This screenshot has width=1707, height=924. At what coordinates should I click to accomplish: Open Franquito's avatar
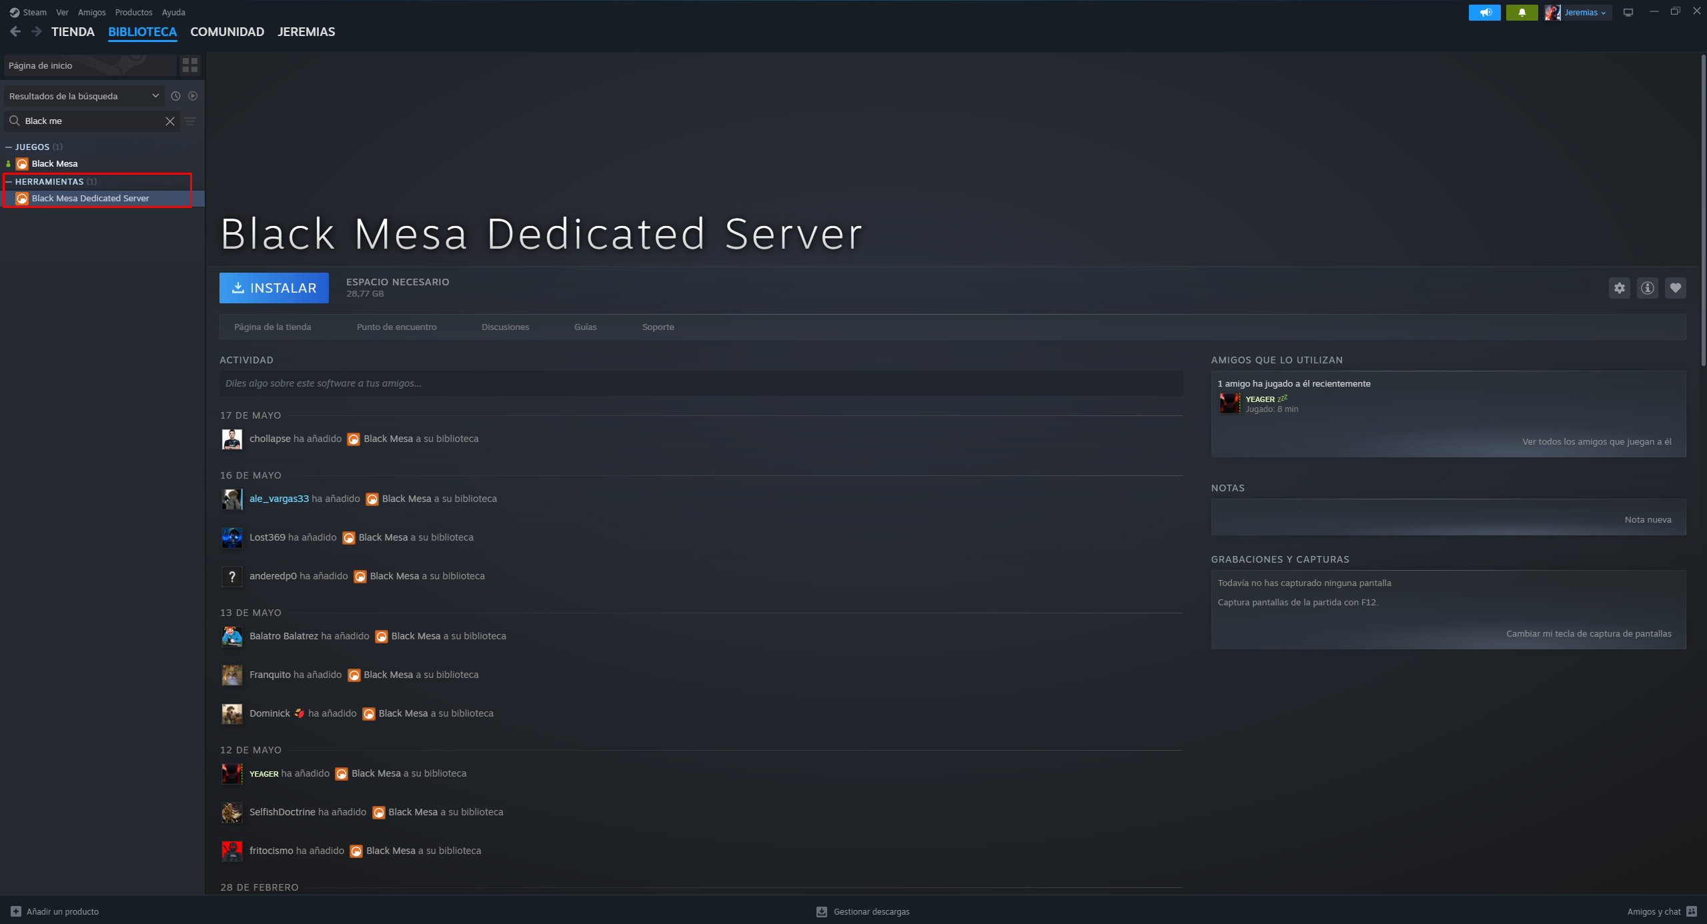(232, 675)
